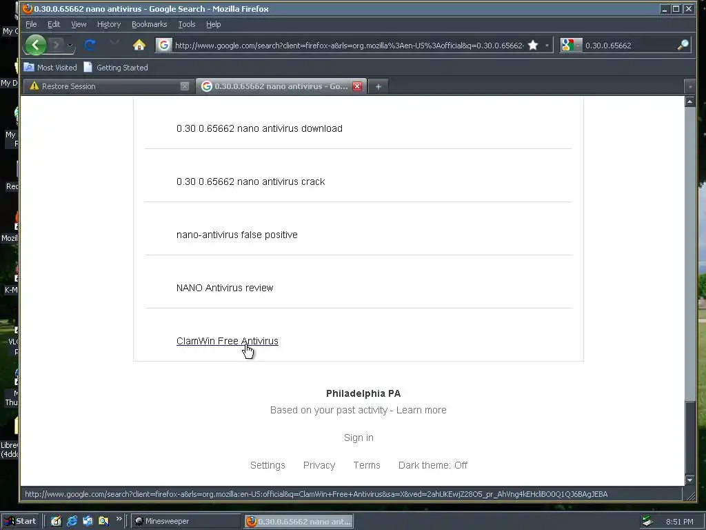Click the Philadelphia PA location text
This screenshot has height=530, width=706.
coord(363,393)
